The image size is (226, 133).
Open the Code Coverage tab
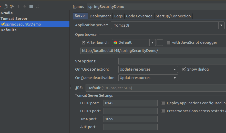click(x=139, y=16)
